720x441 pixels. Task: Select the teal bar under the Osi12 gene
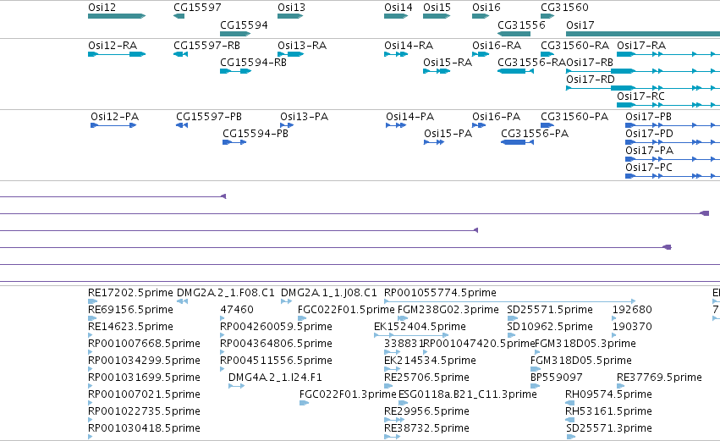point(117,16)
